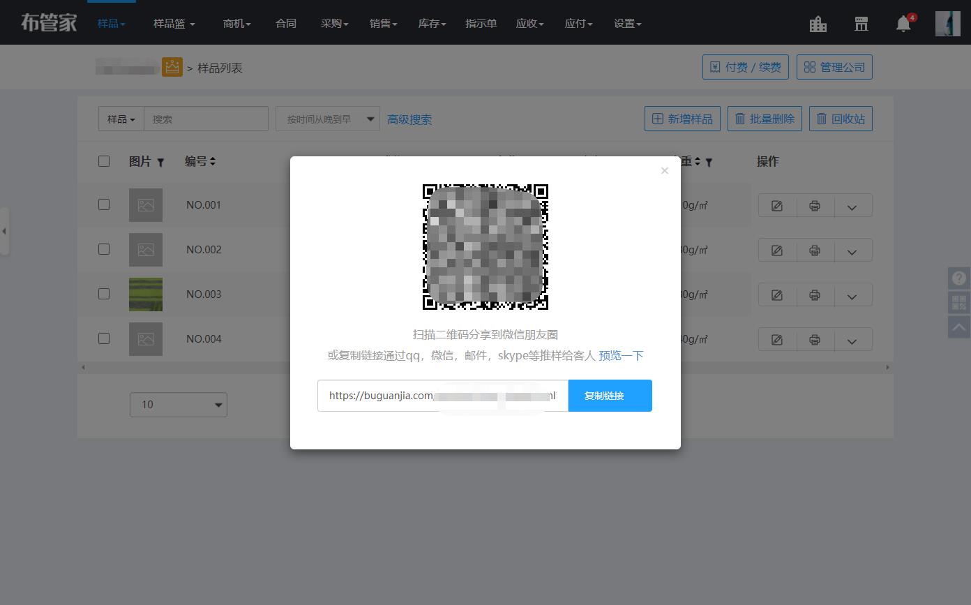Click print icon for NO.002
Image resolution: width=971 pixels, height=605 pixels.
tap(815, 251)
